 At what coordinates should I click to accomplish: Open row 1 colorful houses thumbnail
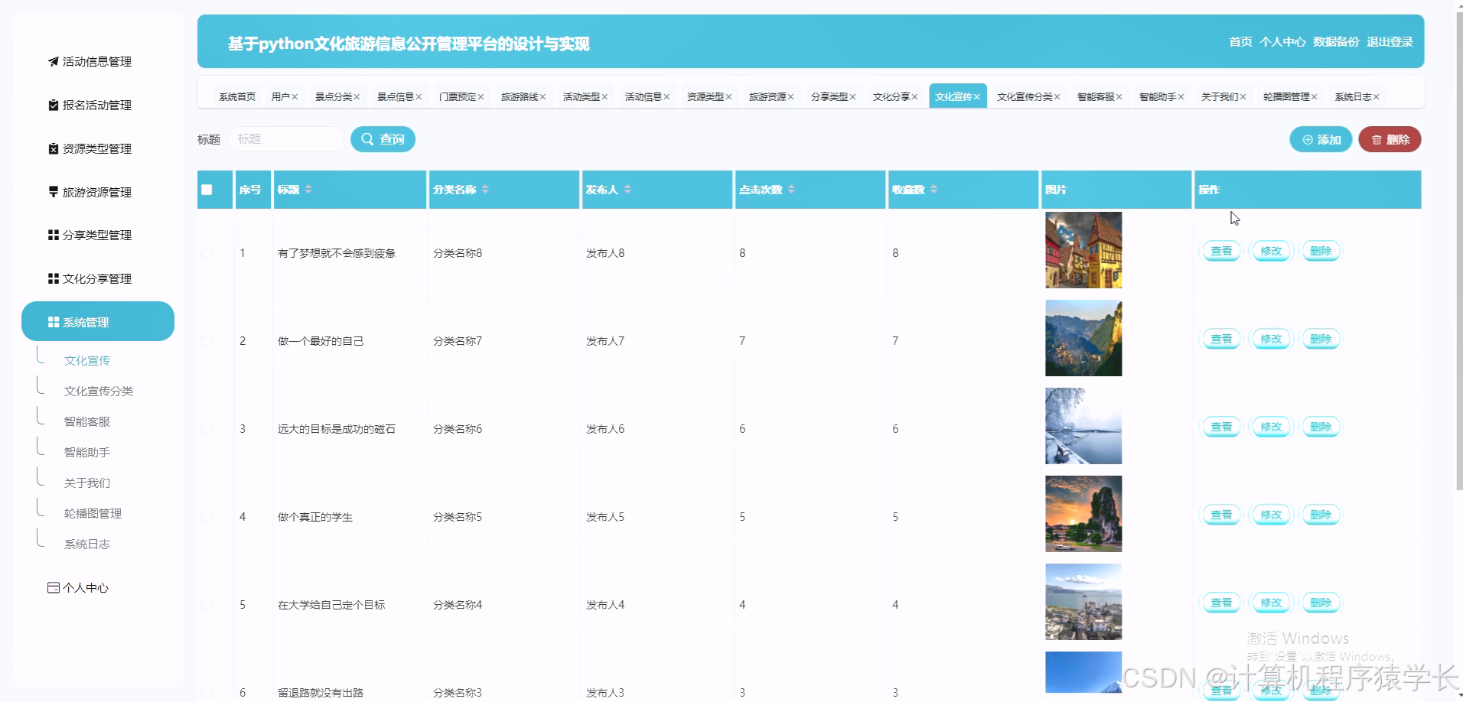click(x=1083, y=250)
